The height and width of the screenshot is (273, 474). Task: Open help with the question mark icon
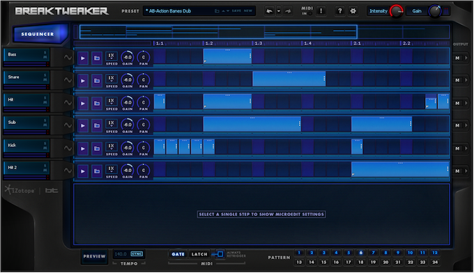pyautogui.click(x=339, y=11)
